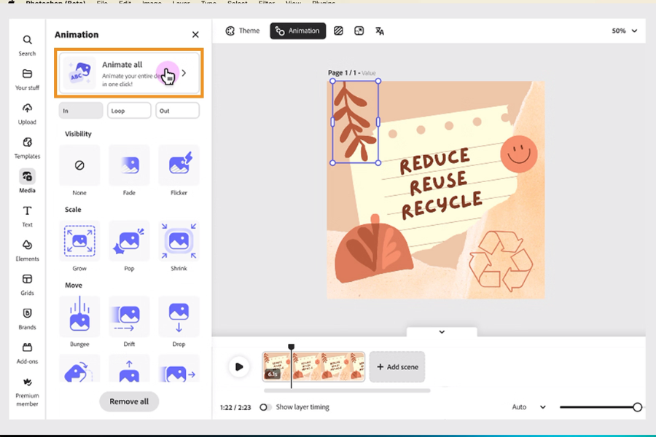Click the timeline zoom slider handle

pyautogui.click(x=637, y=407)
